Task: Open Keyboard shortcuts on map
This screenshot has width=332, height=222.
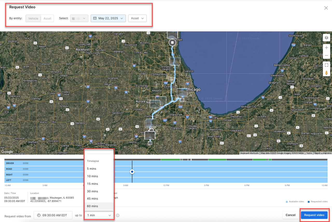Action: click(249, 153)
